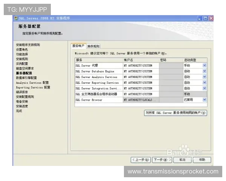Image resolution: width=226 pixels, height=181 pixels.
Task: Open startup type dropdown for SQL Server Reporting Services
Action: 205,83
